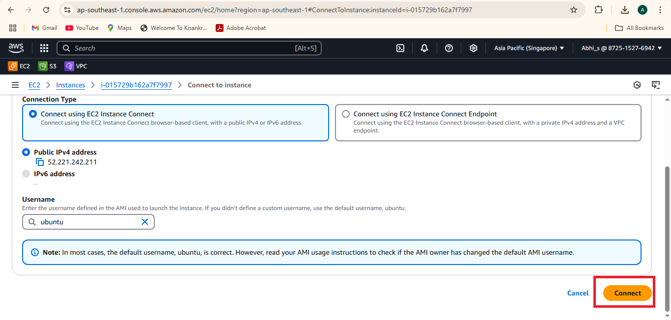
Task: Click Cancel link
Action: point(578,293)
